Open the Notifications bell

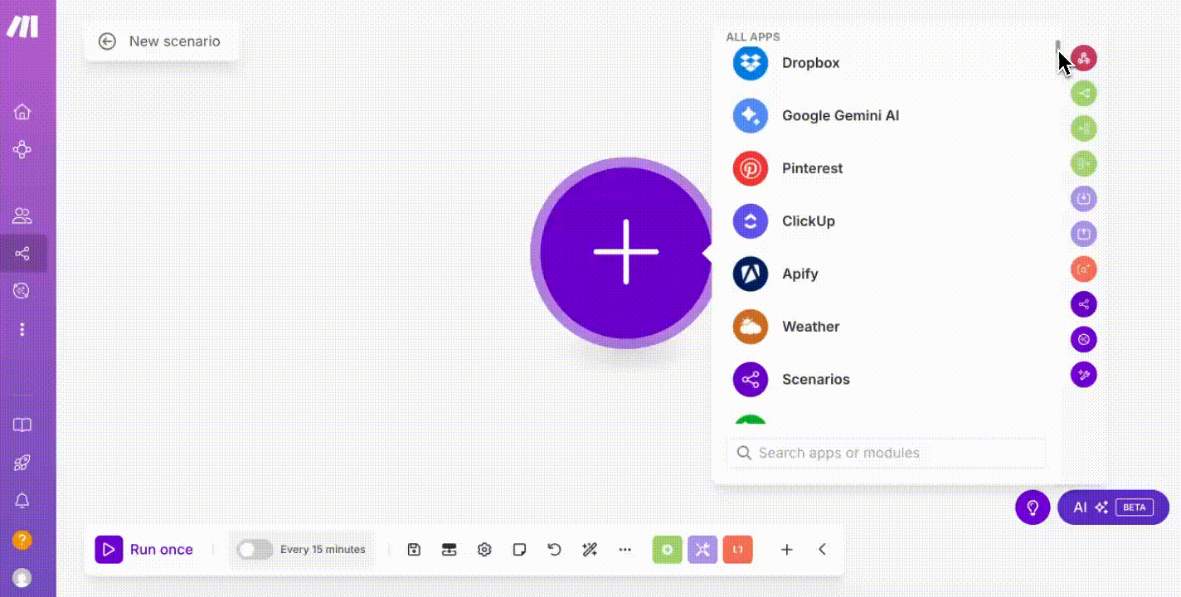click(22, 501)
